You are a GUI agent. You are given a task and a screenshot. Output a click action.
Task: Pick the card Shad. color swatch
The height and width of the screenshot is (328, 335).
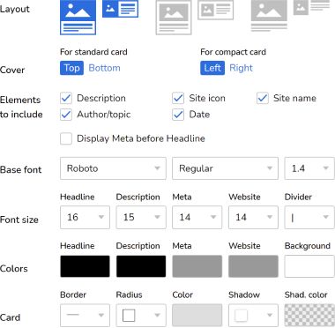(x=309, y=316)
